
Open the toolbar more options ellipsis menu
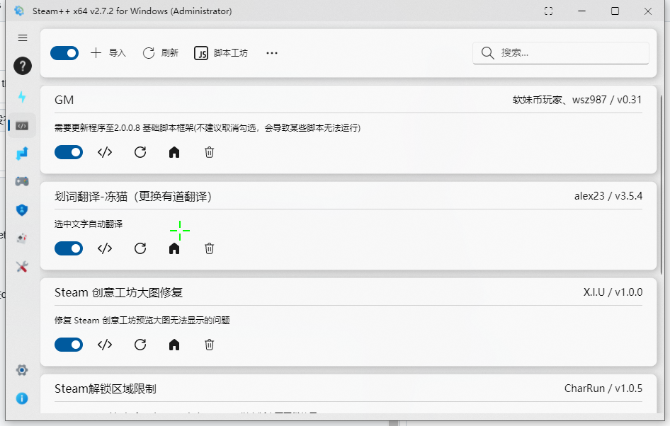pyautogui.click(x=271, y=52)
